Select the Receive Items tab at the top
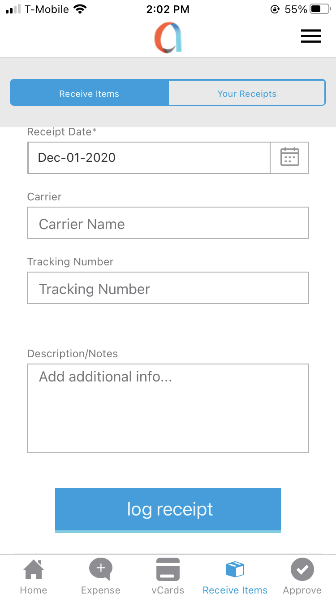The height and width of the screenshot is (598, 336). click(x=89, y=94)
